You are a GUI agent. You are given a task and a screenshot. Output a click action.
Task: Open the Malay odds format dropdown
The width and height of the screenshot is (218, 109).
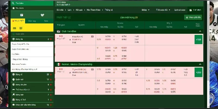146,10
